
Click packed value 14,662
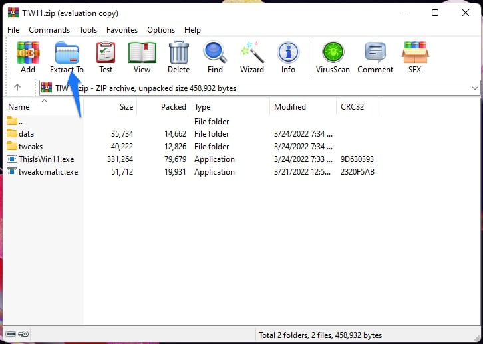pyautogui.click(x=175, y=134)
